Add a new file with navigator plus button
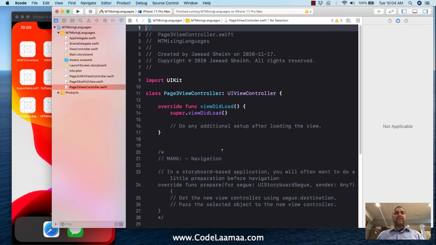Screen dimensions: 436x245 pos(56,224)
